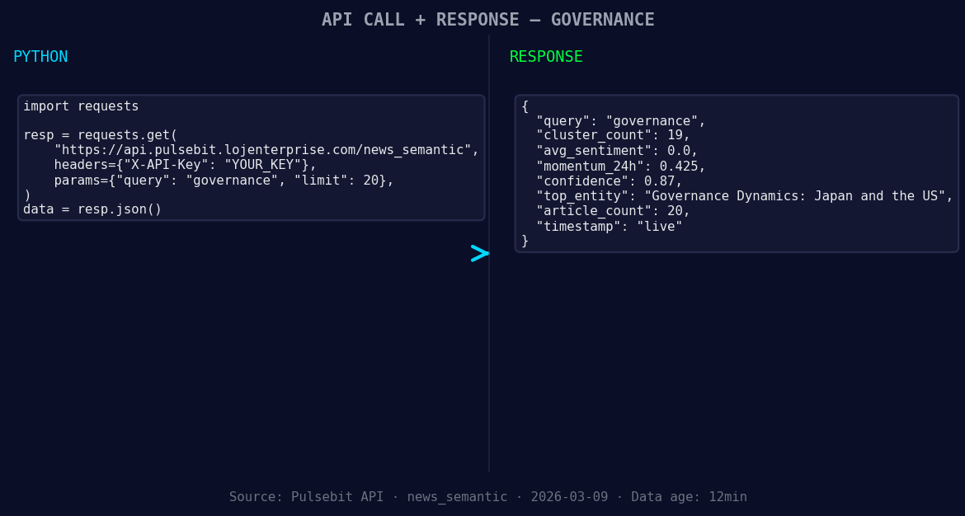Select the avg_sentiment field

pos(589,150)
